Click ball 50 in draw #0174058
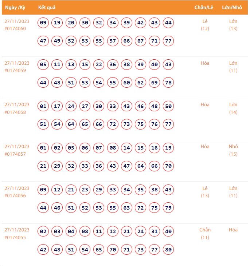 click(x=168, y=107)
